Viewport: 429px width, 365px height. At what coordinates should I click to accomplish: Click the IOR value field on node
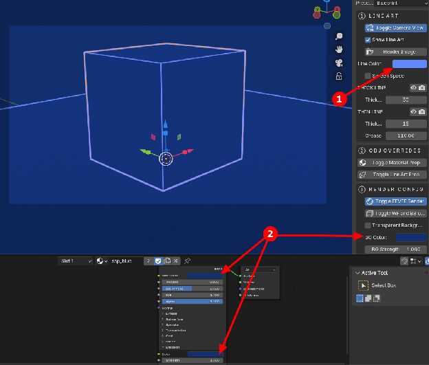pos(192,295)
